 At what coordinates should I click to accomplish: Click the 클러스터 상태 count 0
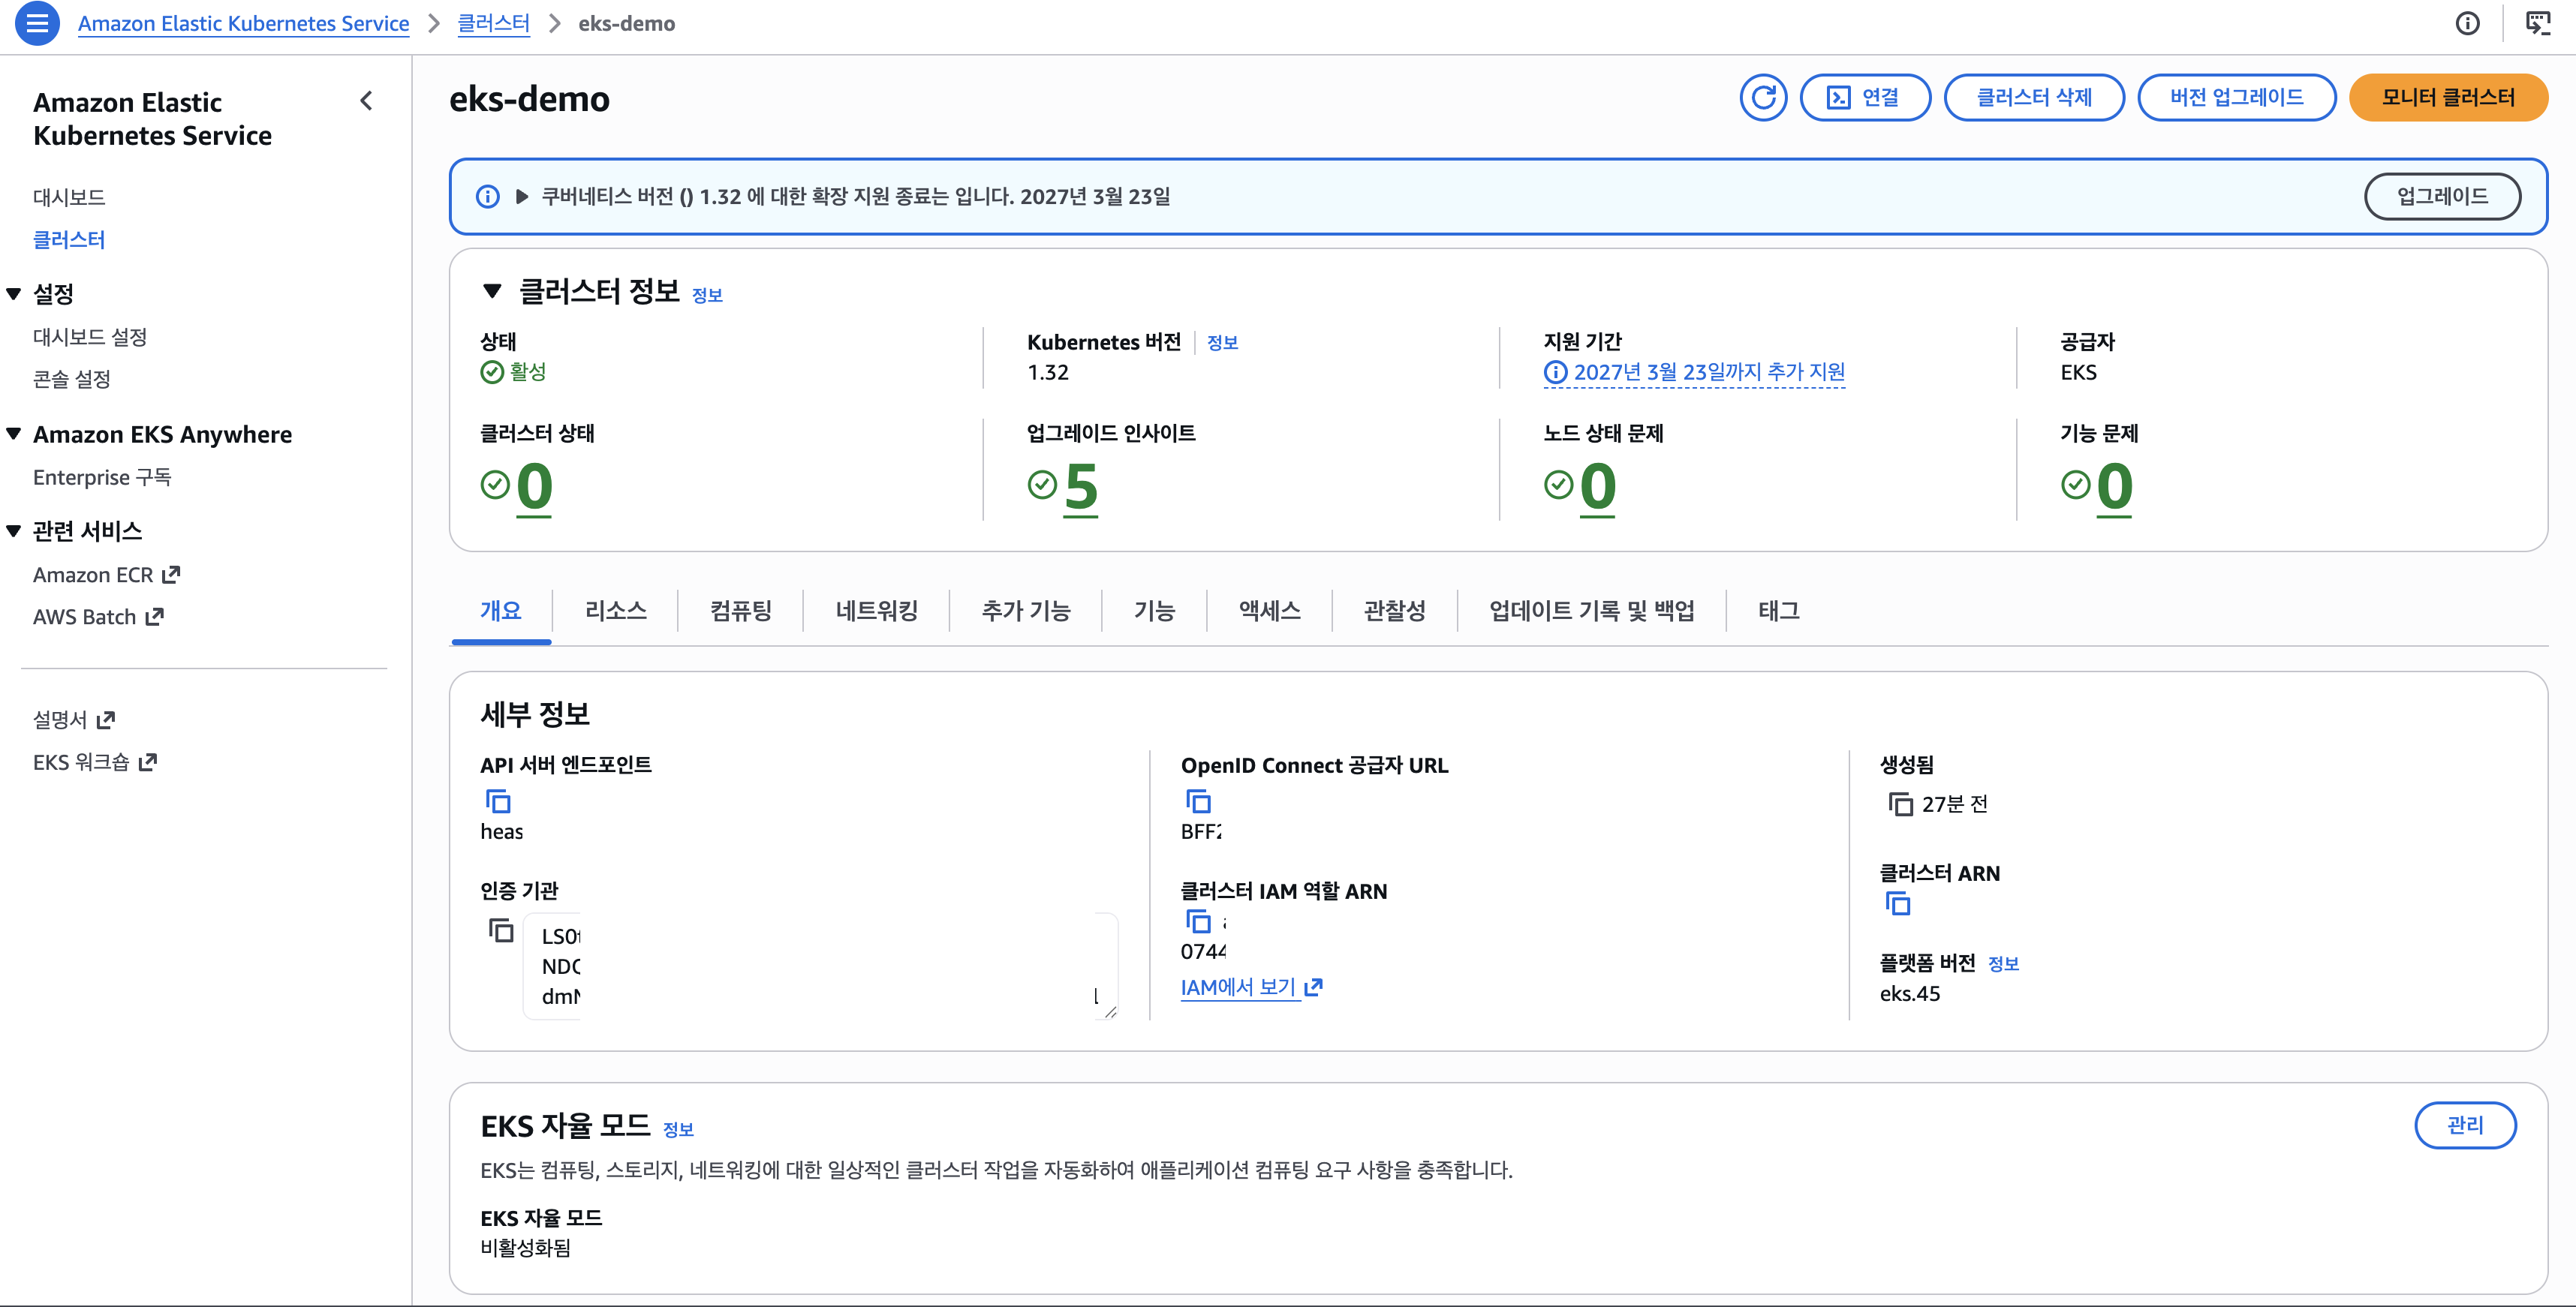click(534, 487)
